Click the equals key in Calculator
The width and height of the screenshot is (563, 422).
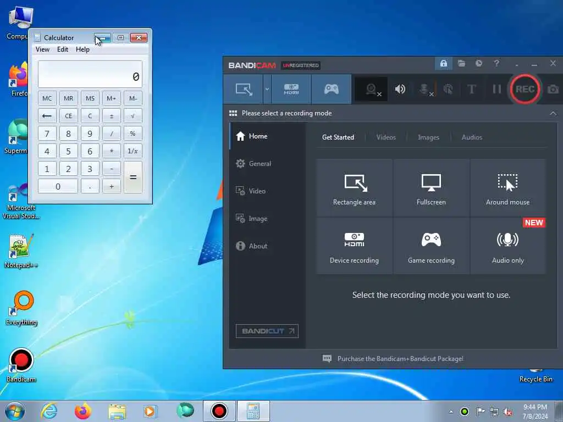(133, 177)
